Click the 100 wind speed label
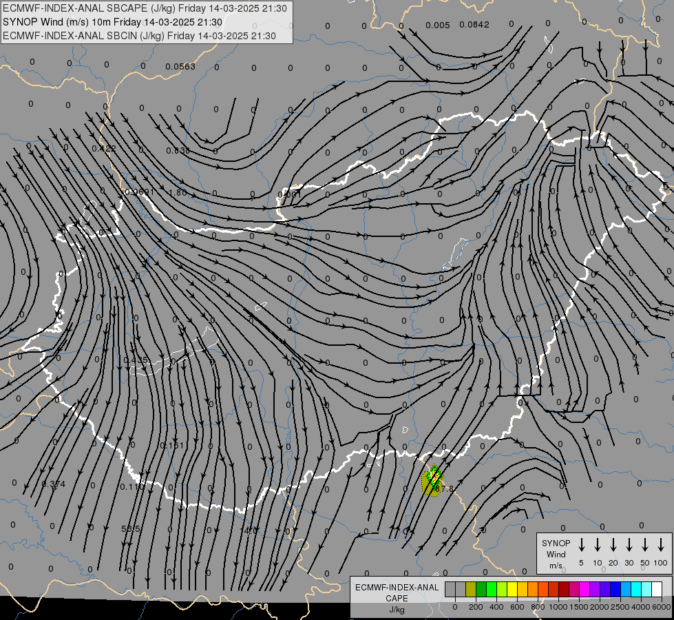Viewport: 674px width, 620px height. 661,563
